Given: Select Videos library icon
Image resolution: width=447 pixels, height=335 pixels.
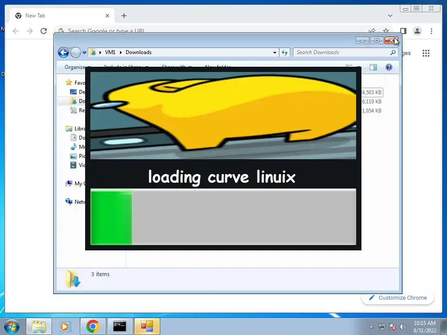Looking at the screenshot, I should click(x=73, y=165).
